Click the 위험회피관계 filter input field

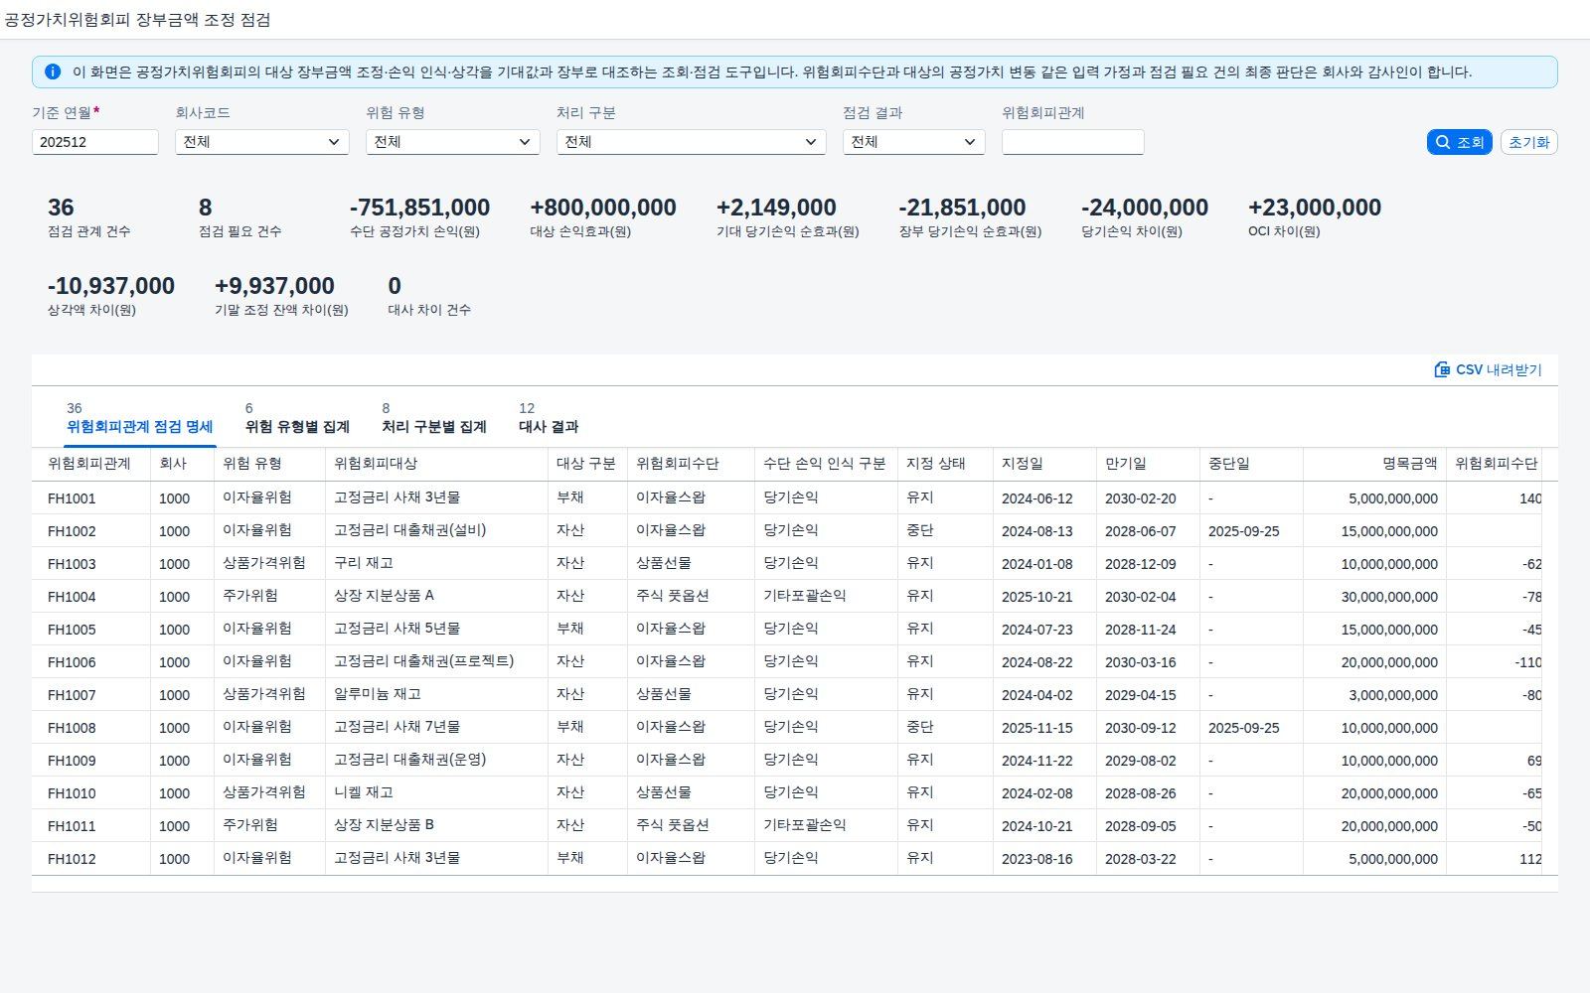1073,142
